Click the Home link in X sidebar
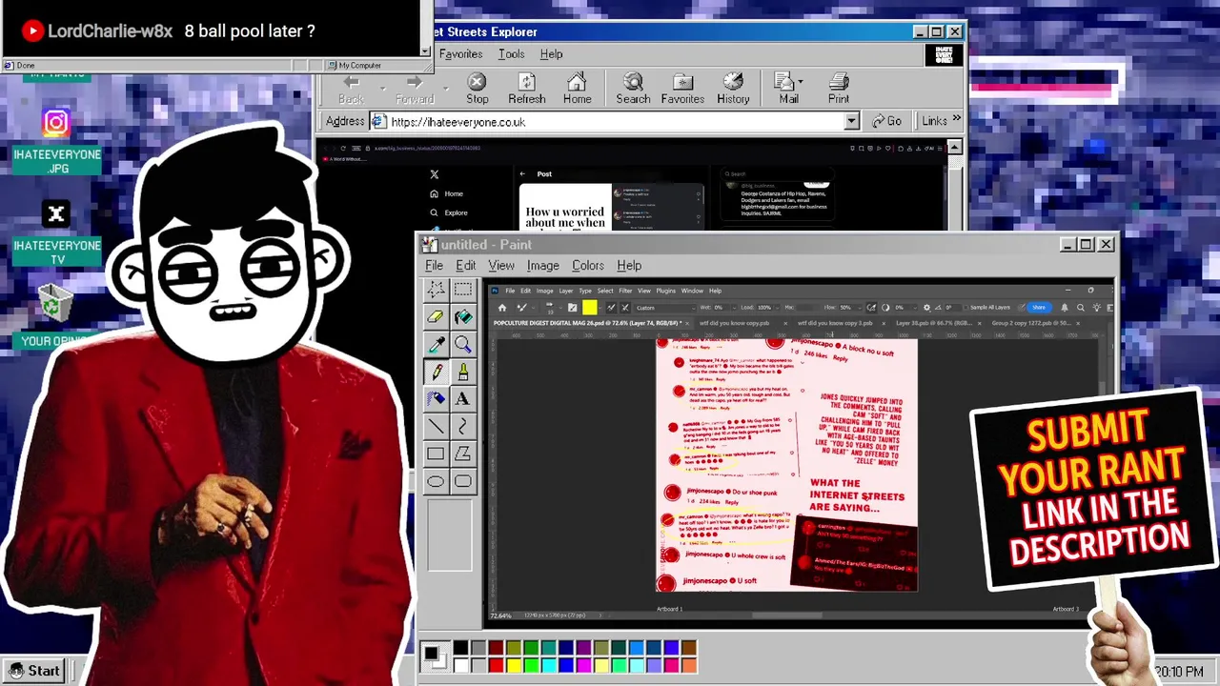The height and width of the screenshot is (686, 1220). (x=447, y=193)
